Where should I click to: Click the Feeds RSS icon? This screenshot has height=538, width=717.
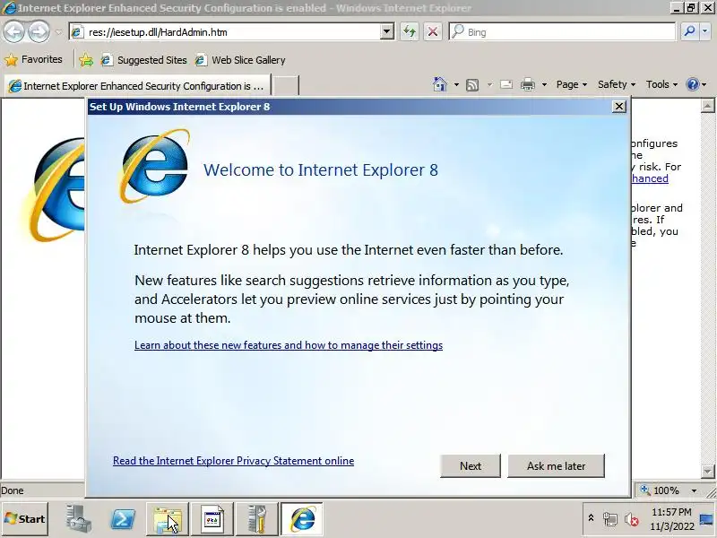pos(472,84)
